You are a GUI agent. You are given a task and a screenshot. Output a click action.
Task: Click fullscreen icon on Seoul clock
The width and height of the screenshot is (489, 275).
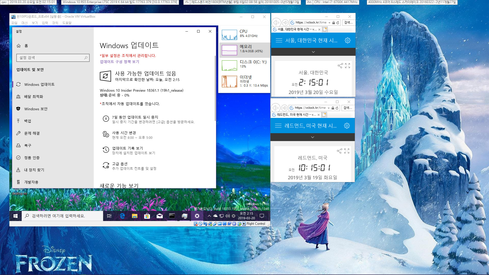[347, 66]
